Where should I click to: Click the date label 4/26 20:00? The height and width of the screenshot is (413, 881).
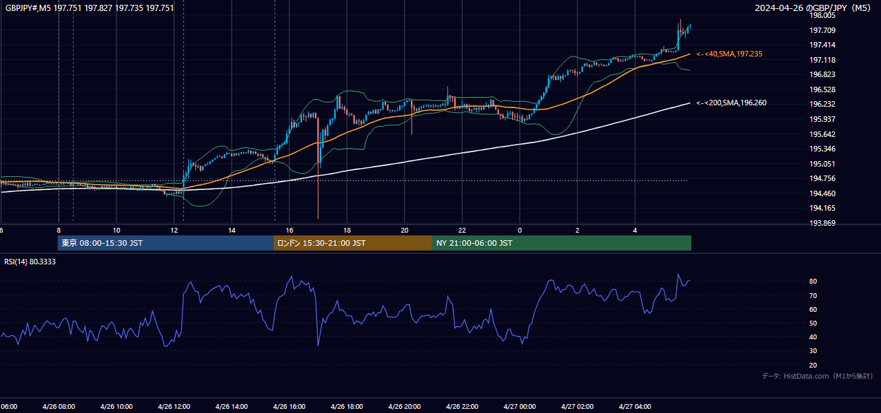[x=405, y=407]
